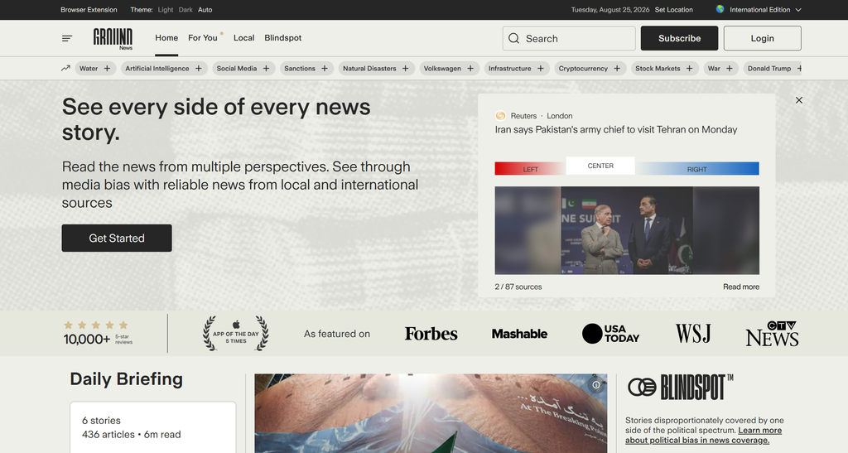Open the Blindspot tab
Image resolution: width=848 pixels, height=453 pixels.
(283, 38)
